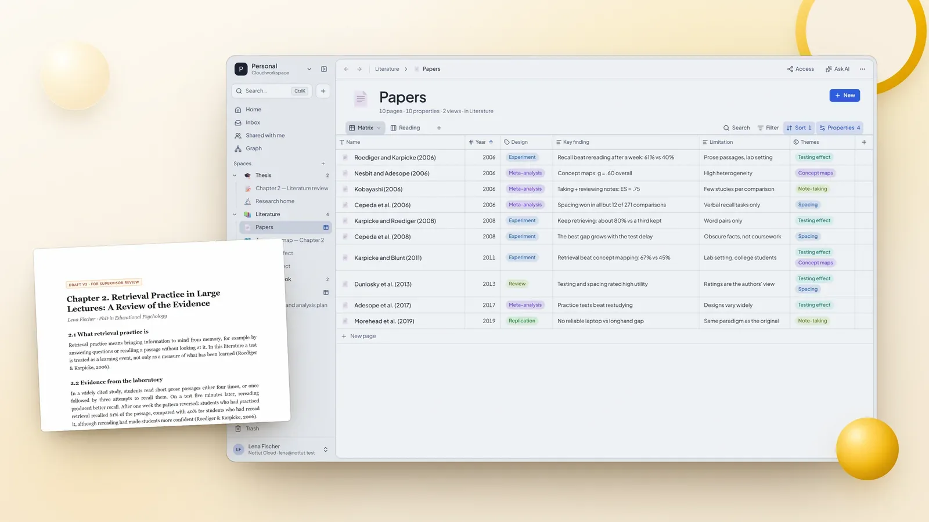Open Shared with me
The height and width of the screenshot is (522, 929).
point(260,136)
